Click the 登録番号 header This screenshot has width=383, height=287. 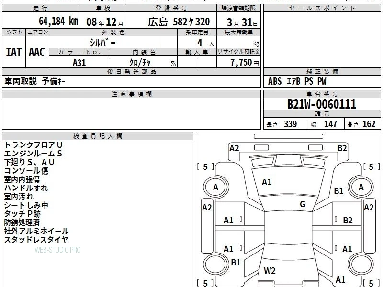coord(171,8)
